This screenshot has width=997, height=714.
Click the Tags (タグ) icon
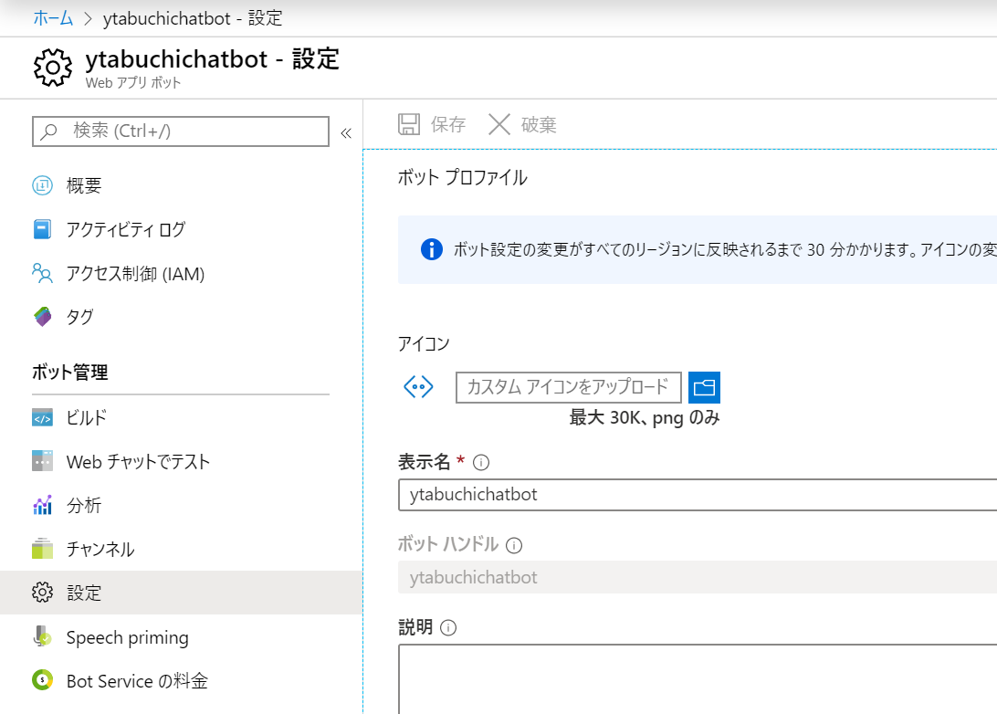tap(43, 317)
